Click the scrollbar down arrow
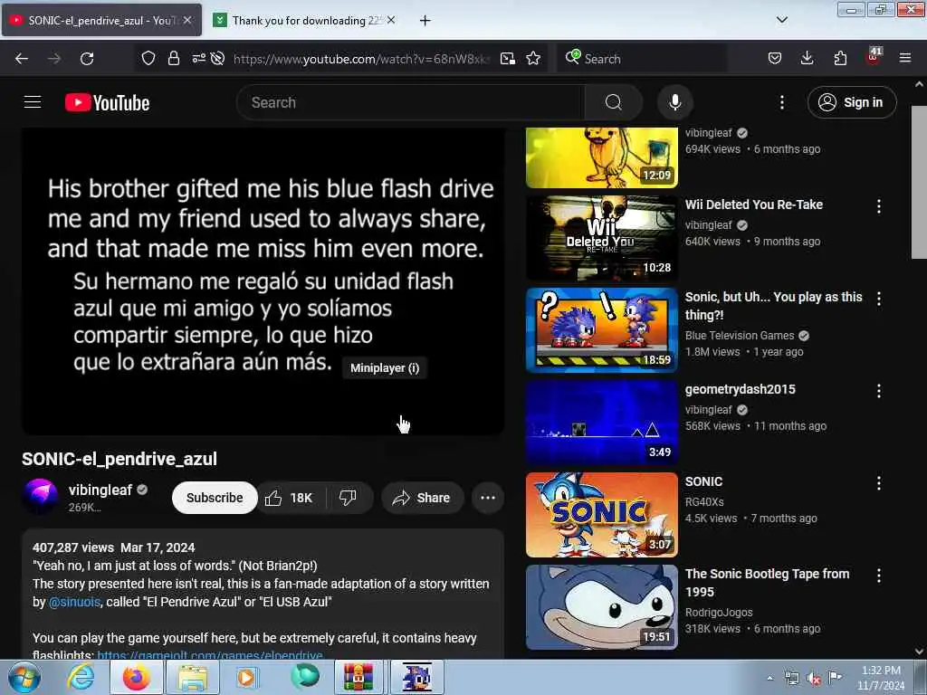This screenshot has width=927, height=695. tap(919, 652)
